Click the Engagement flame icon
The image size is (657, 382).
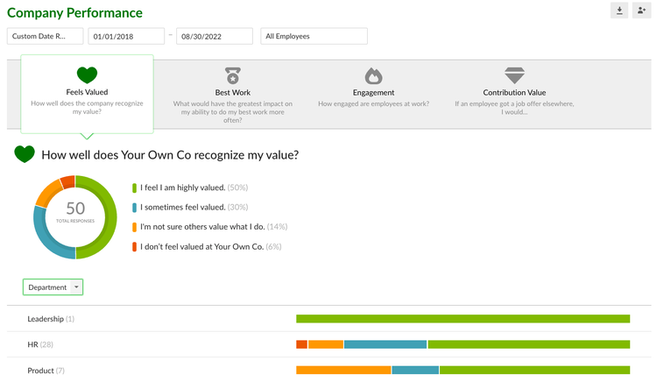(373, 75)
